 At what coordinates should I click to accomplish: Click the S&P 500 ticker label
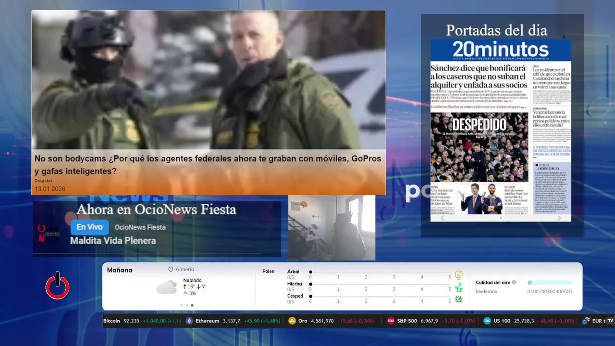click(407, 321)
